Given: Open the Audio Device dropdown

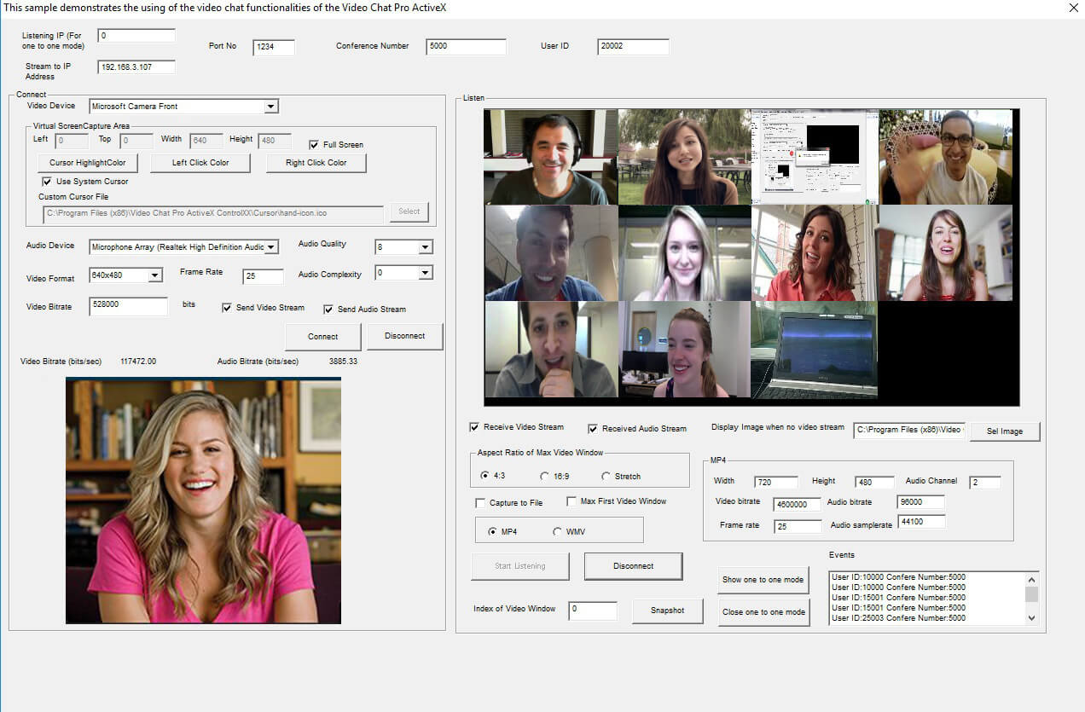Looking at the screenshot, I should (x=271, y=246).
